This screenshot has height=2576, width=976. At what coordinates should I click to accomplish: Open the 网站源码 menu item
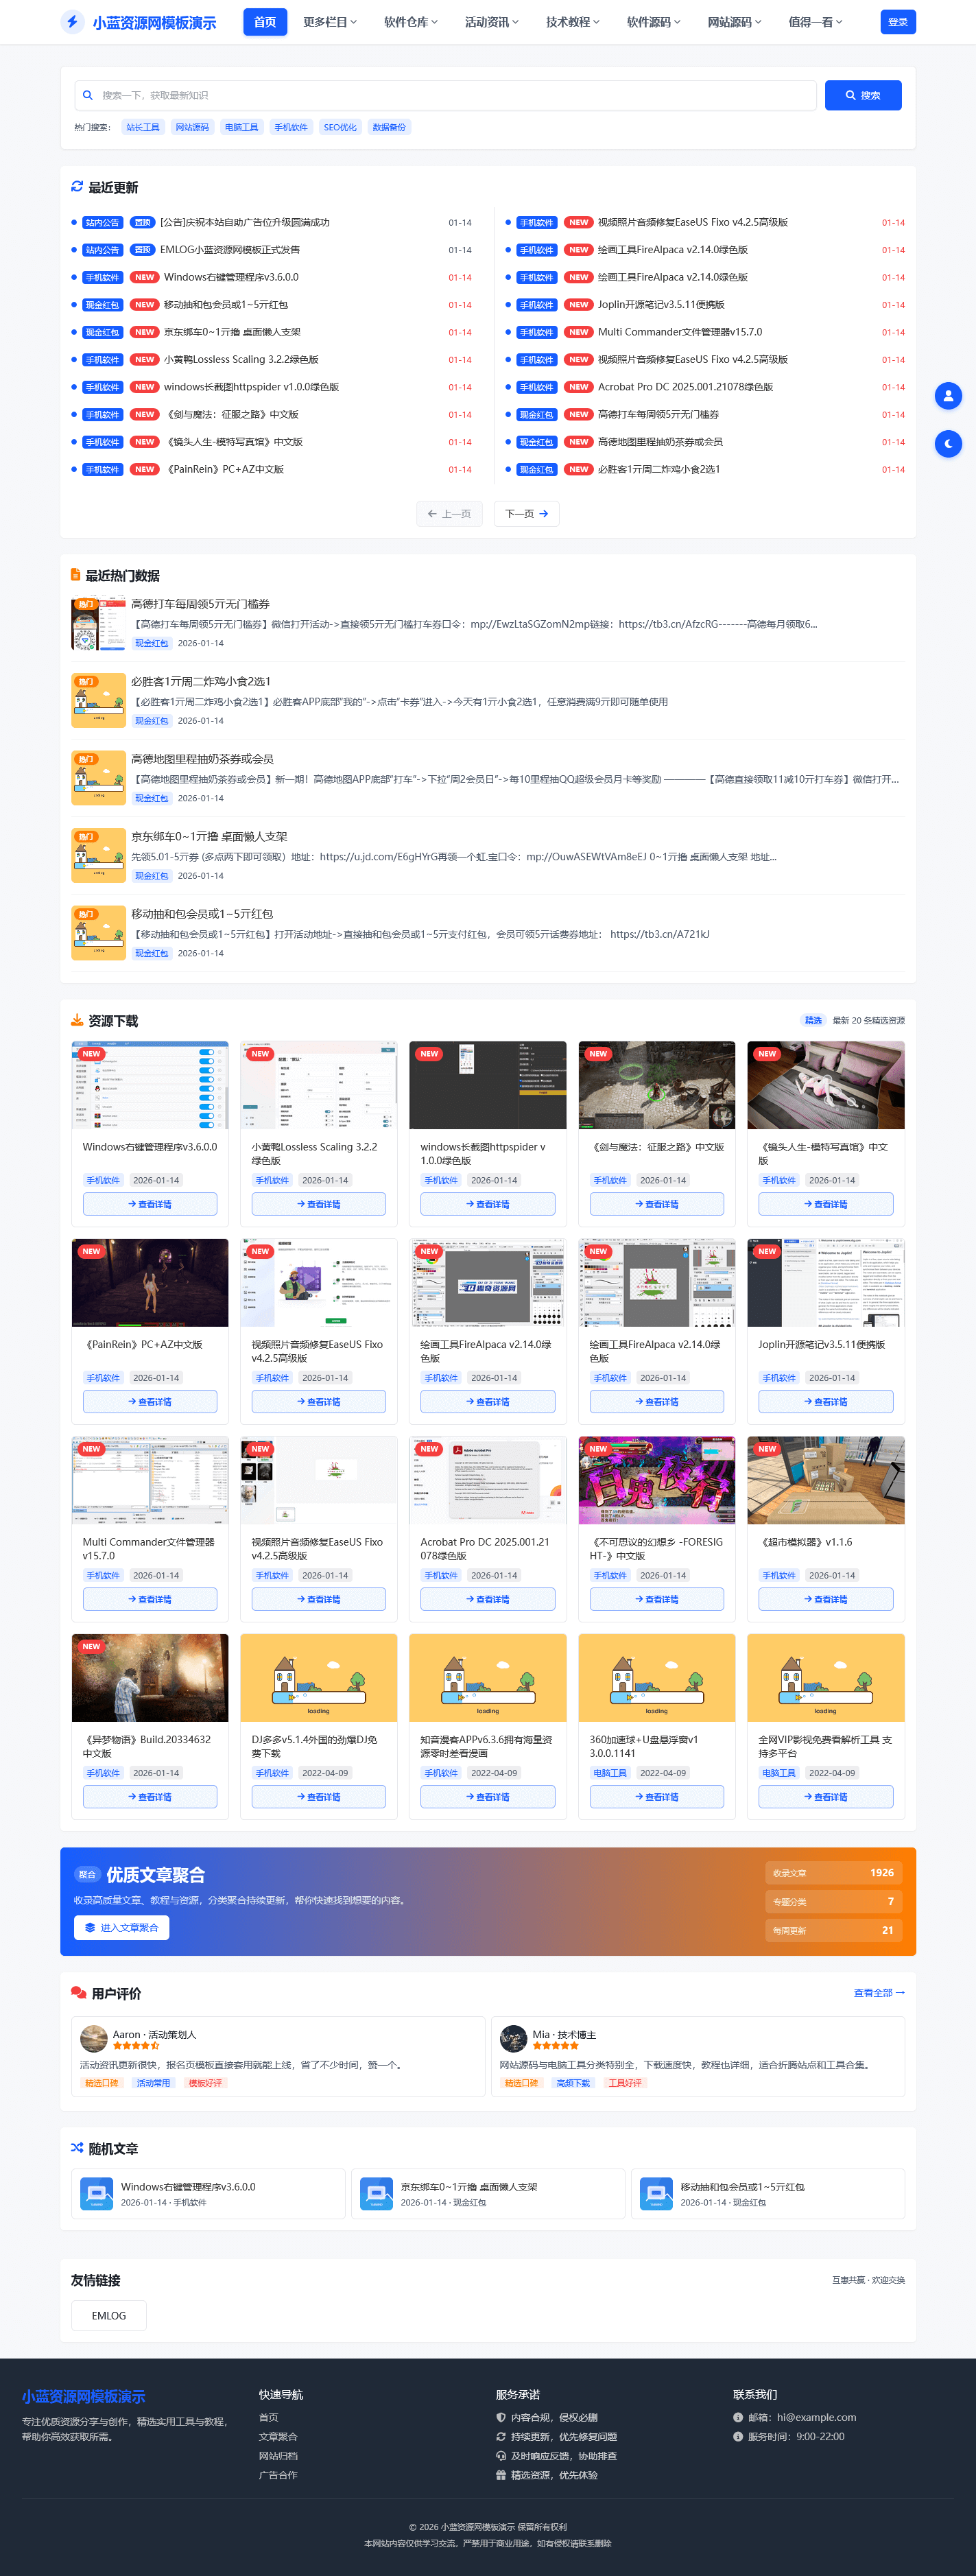click(734, 22)
